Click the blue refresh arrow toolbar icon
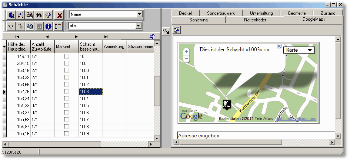 click(x=11, y=15)
